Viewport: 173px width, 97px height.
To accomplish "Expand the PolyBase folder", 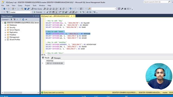I will [5, 35].
